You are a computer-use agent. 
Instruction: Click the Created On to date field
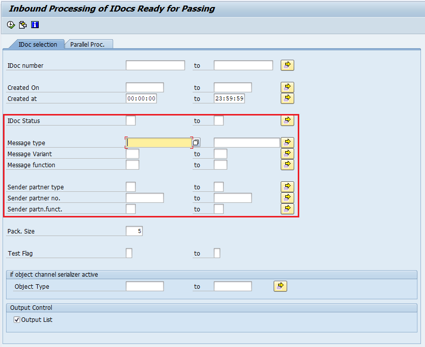click(232, 87)
